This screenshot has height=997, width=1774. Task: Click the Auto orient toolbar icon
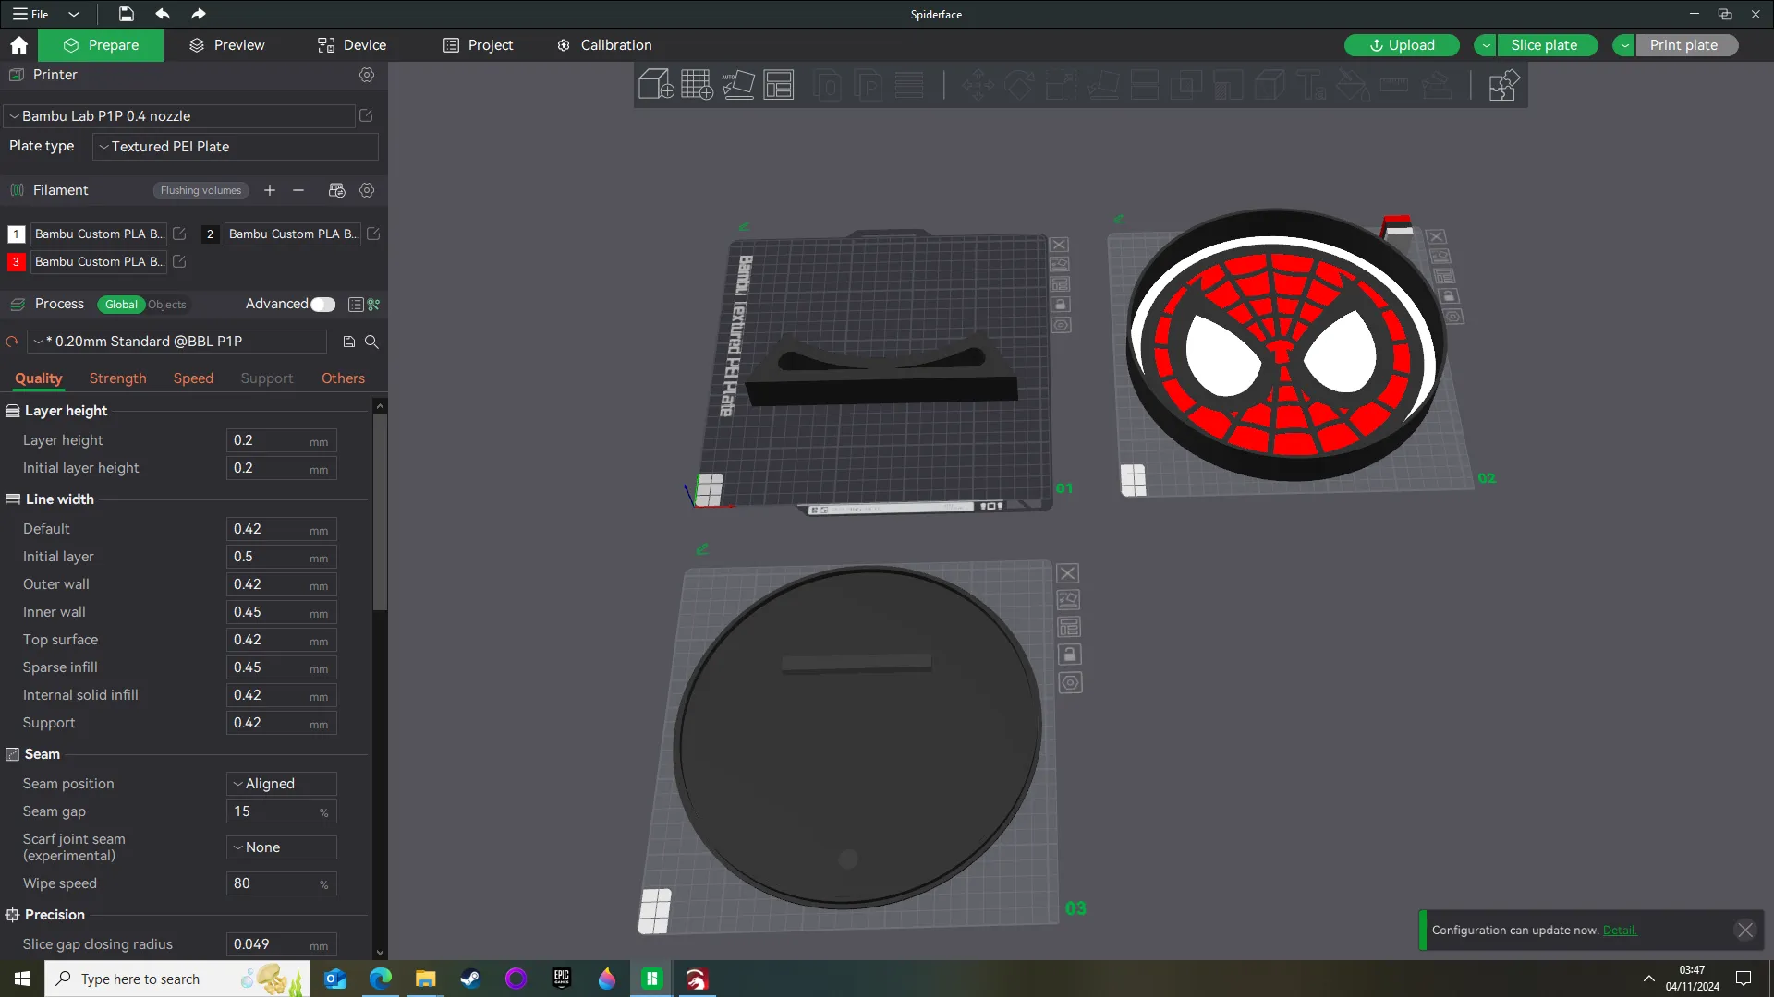click(738, 85)
